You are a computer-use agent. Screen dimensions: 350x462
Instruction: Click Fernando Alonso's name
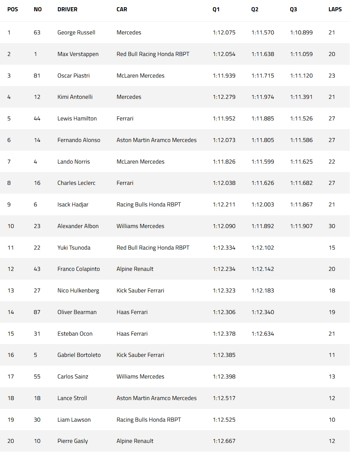click(x=79, y=140)
